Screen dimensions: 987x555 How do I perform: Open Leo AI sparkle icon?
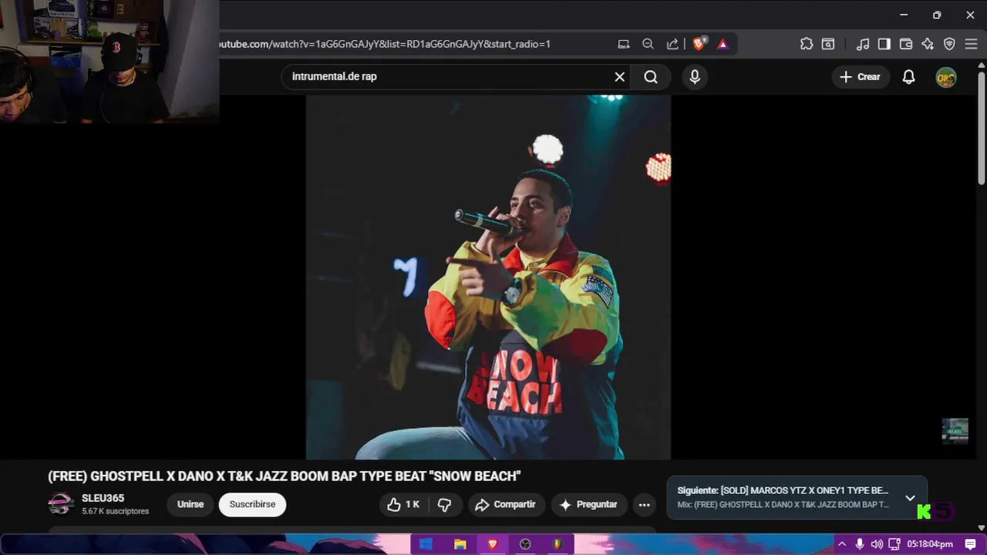pos(928,44)
